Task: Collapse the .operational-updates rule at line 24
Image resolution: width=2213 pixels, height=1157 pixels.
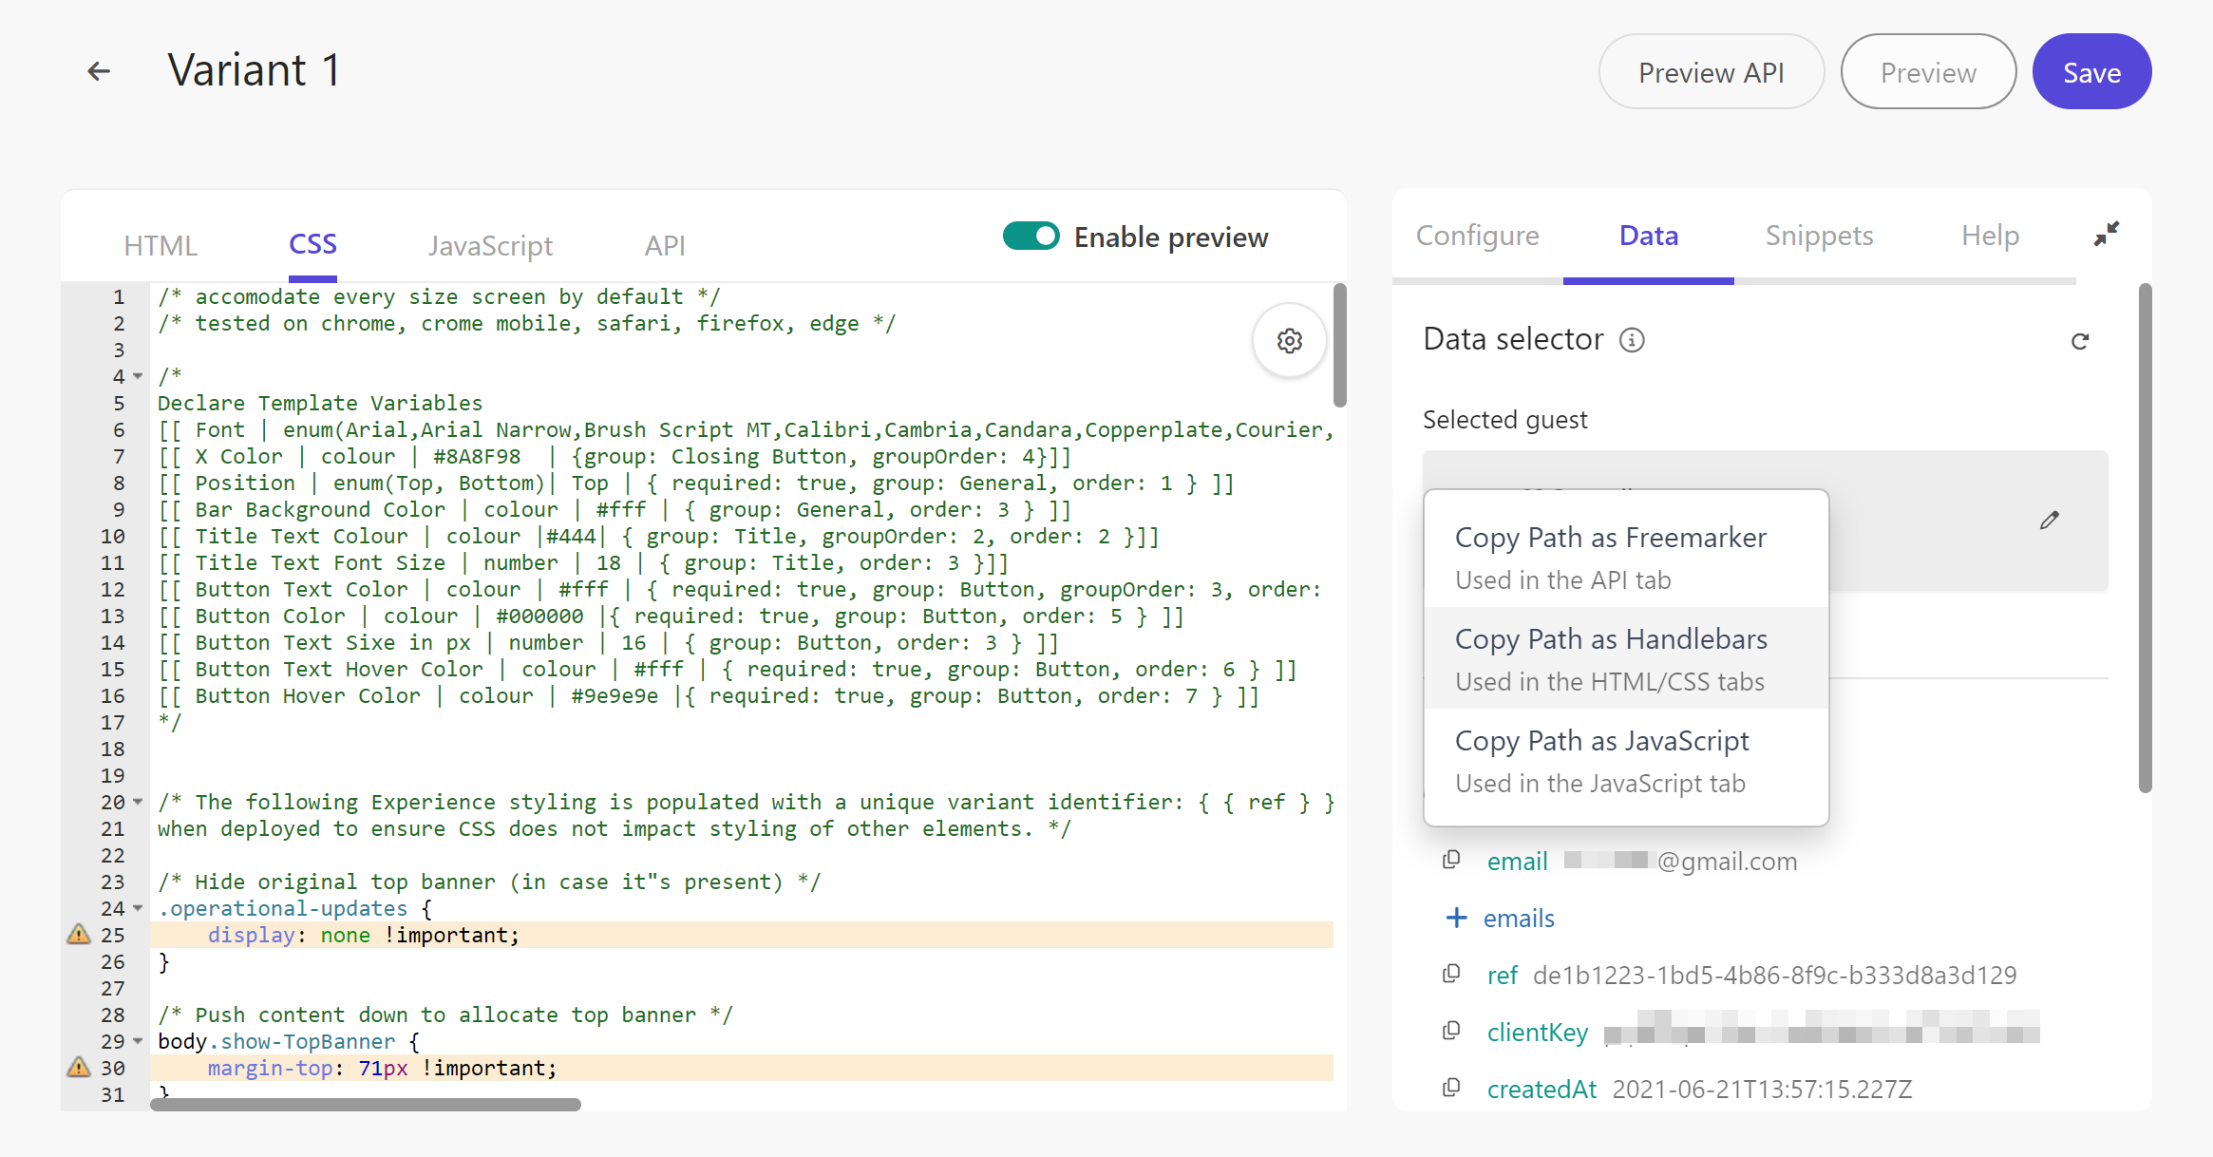Action: tap(139, 908)
